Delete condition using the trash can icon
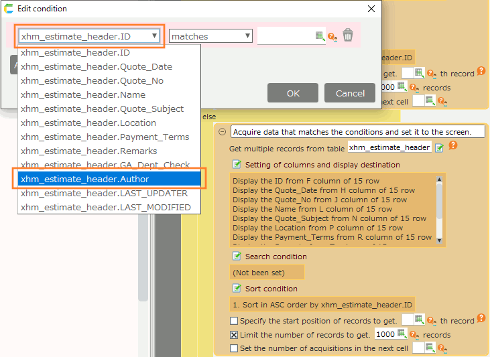The width and height of the screenshot is (490, 357). [x=347, y=36]
